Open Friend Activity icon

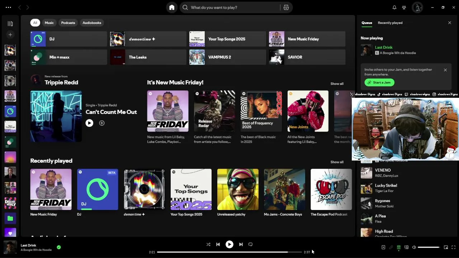(x=404, y=7)
